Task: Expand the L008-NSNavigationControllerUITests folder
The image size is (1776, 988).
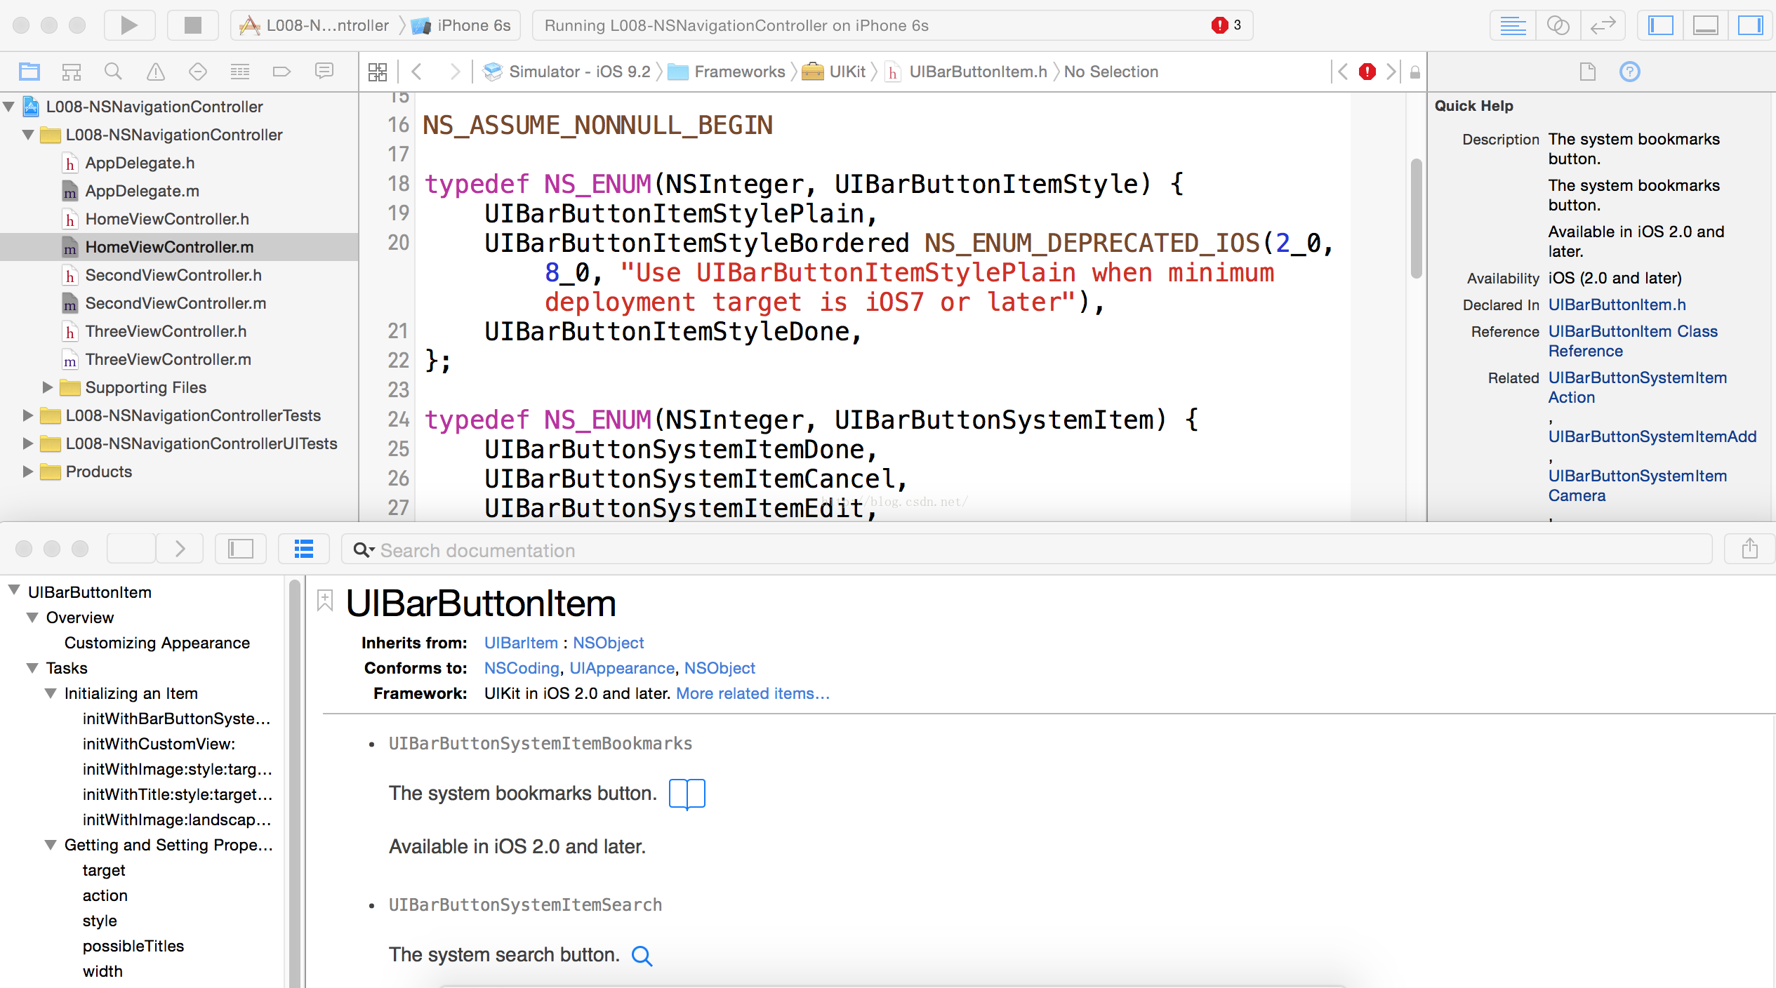Action: point(27,443)
